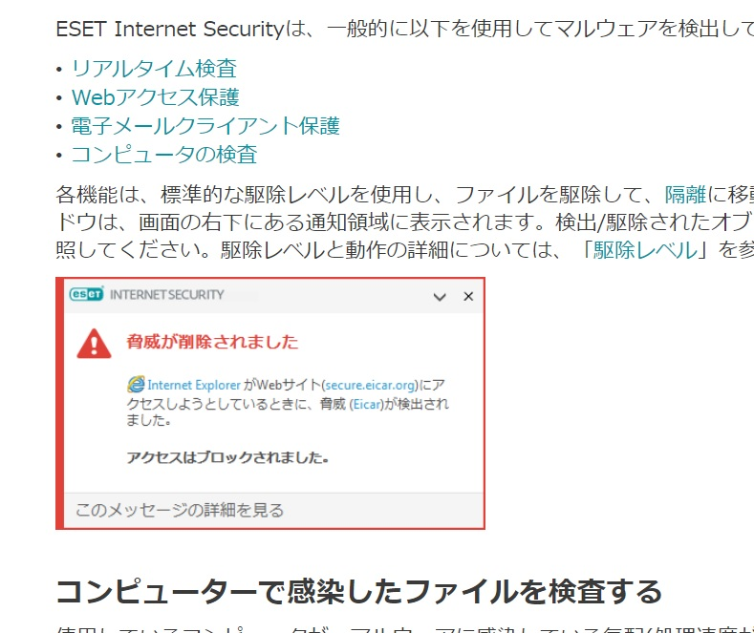Expand the notification chevron dropdown
Image resolution: width=754 pixels, height=633 pixels.
click(x=440, y=297)
